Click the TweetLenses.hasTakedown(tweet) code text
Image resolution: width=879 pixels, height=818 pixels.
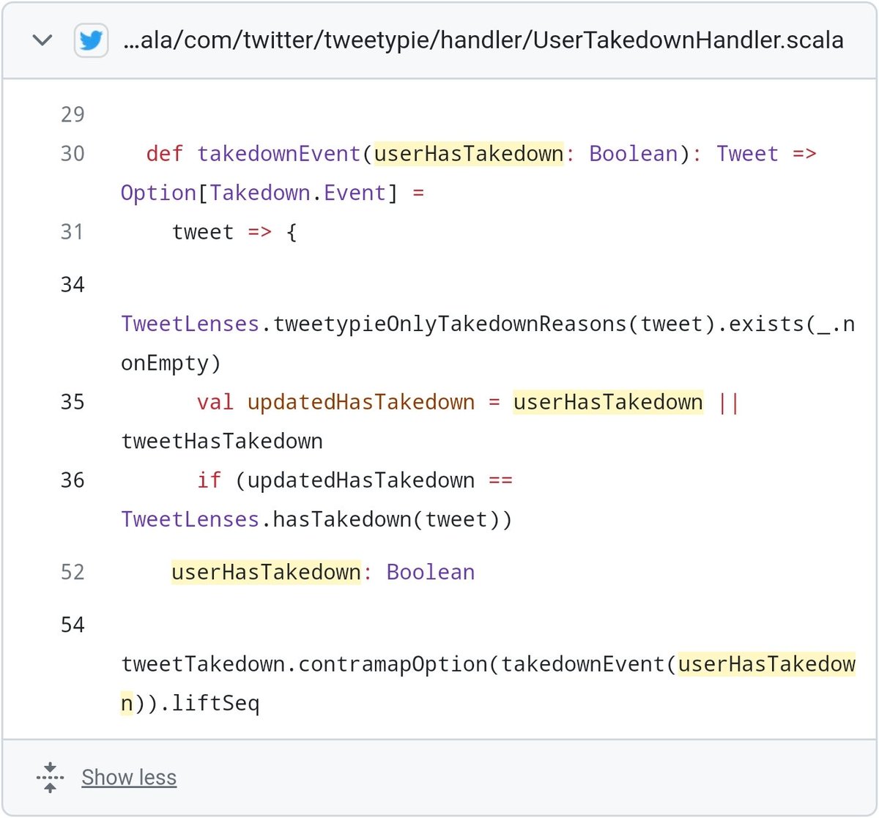pyautogui.click(x=316, y=519)
